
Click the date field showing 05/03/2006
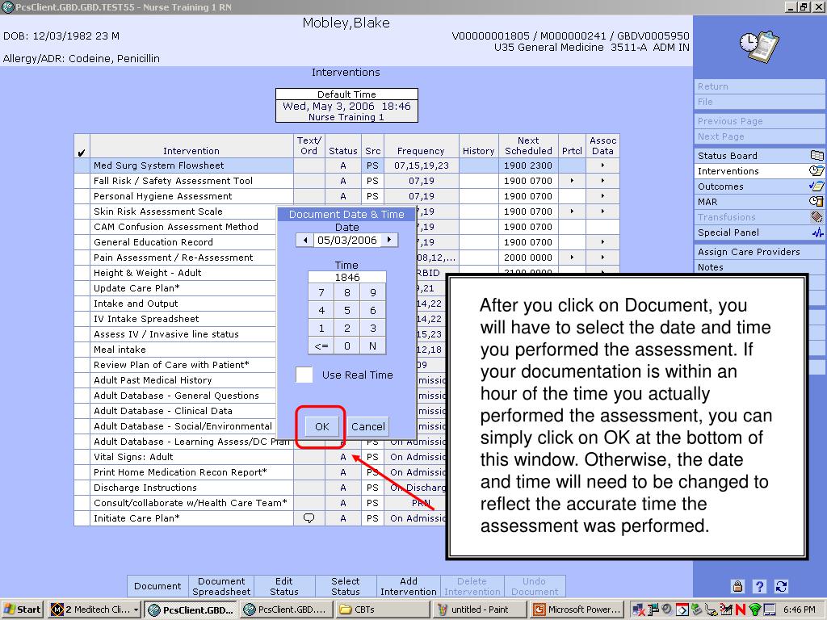pos(347,240)
